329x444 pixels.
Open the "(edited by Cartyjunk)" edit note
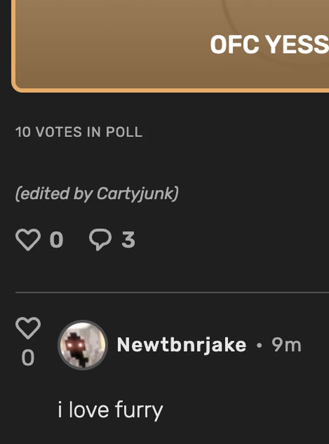(x=97, y=193)
